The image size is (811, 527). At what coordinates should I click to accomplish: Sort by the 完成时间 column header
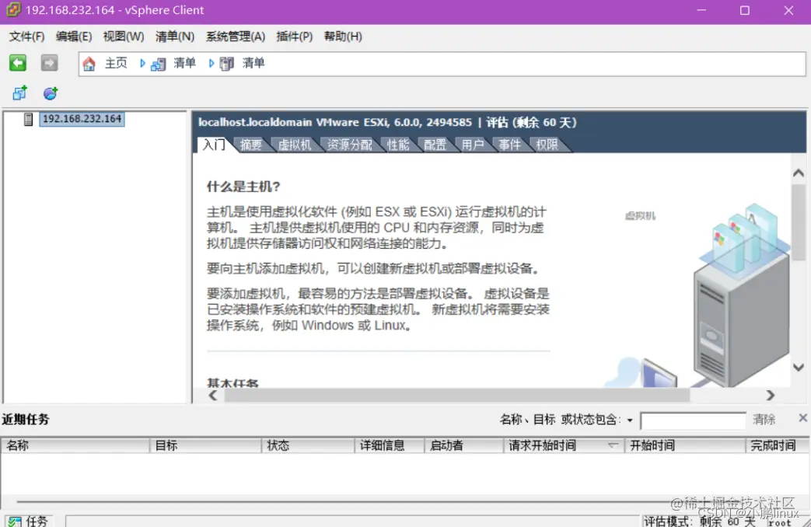click(x=778, y=445)
